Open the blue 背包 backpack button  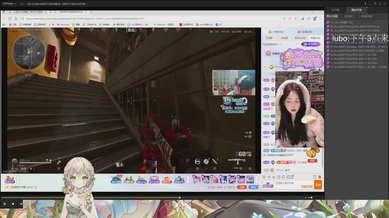click(253, 187)
